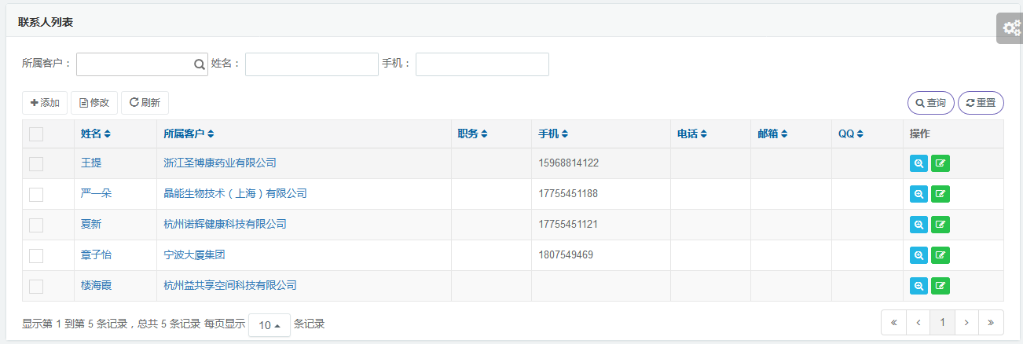
Task: Sort by 姓名 column arrows
Action: [107, 134]
